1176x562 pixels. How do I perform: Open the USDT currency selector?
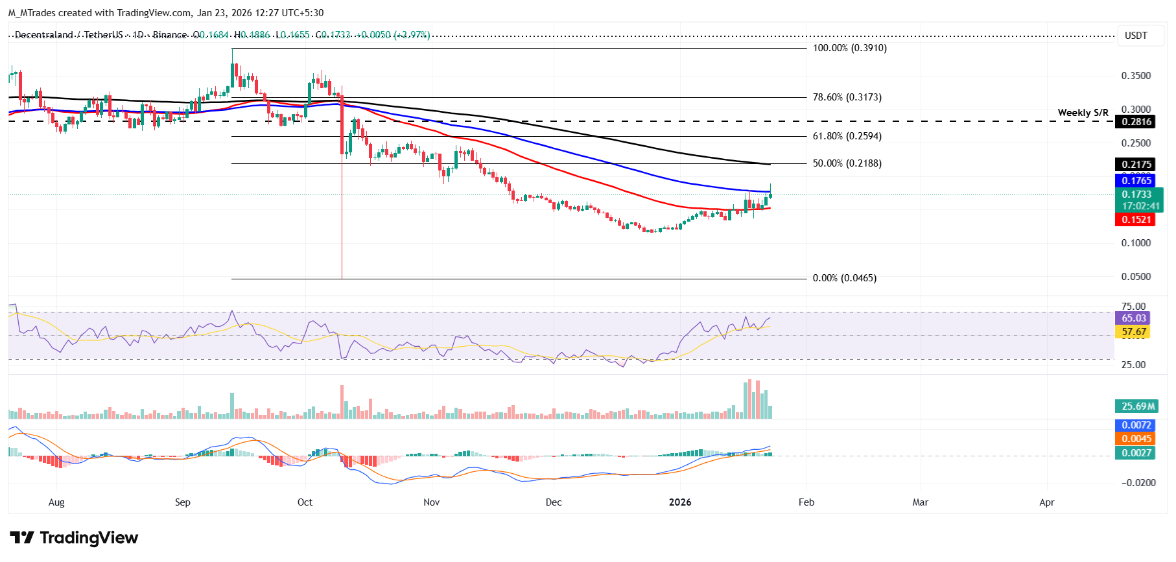point(1135,36)
